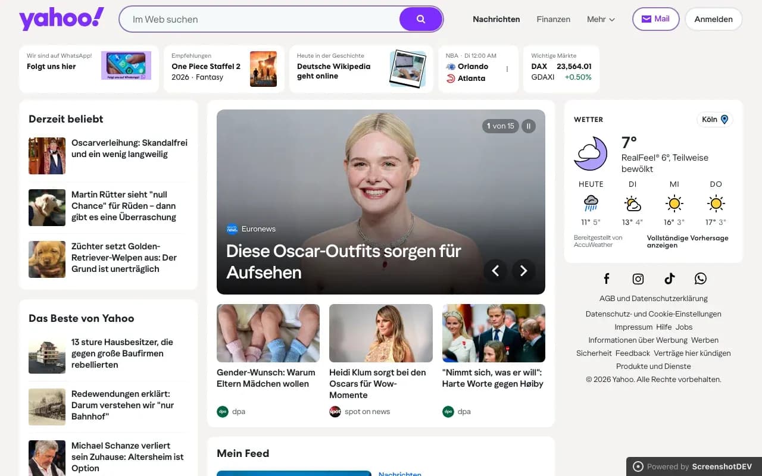The image size is (762, 476).
Task: Click the Anmelden sign-in button
Action: (714, 19)
